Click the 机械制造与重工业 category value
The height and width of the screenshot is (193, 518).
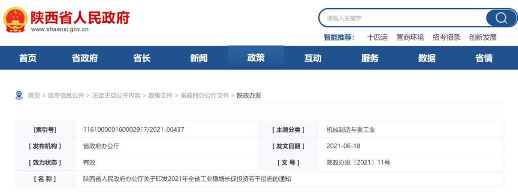pyautogui.click(x=351, y=130)
